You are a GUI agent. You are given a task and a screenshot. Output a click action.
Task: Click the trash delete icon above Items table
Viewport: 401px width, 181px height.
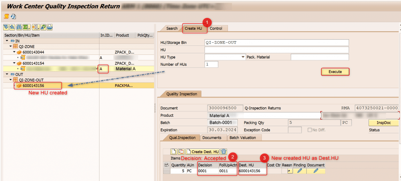click(224, 151)
